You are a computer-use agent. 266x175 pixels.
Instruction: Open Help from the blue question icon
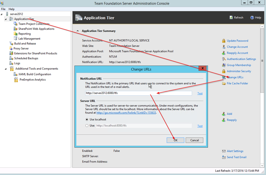point(252,18)
